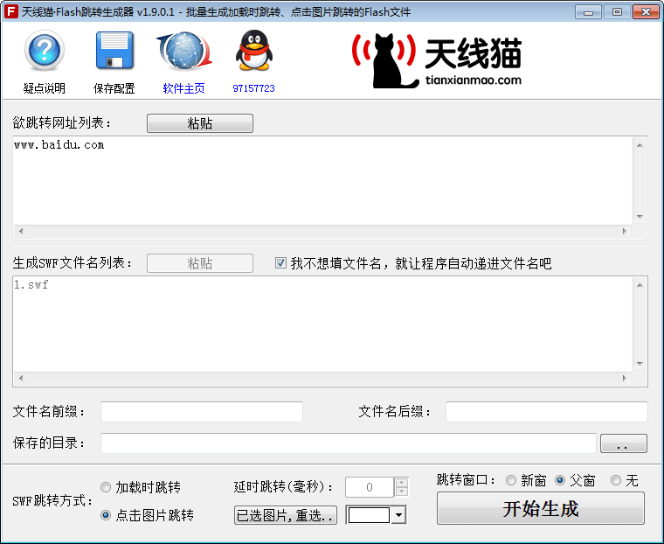Toggle the auto-increment filename checkbox
Screen dimensions: 664x544
(280, 263)
